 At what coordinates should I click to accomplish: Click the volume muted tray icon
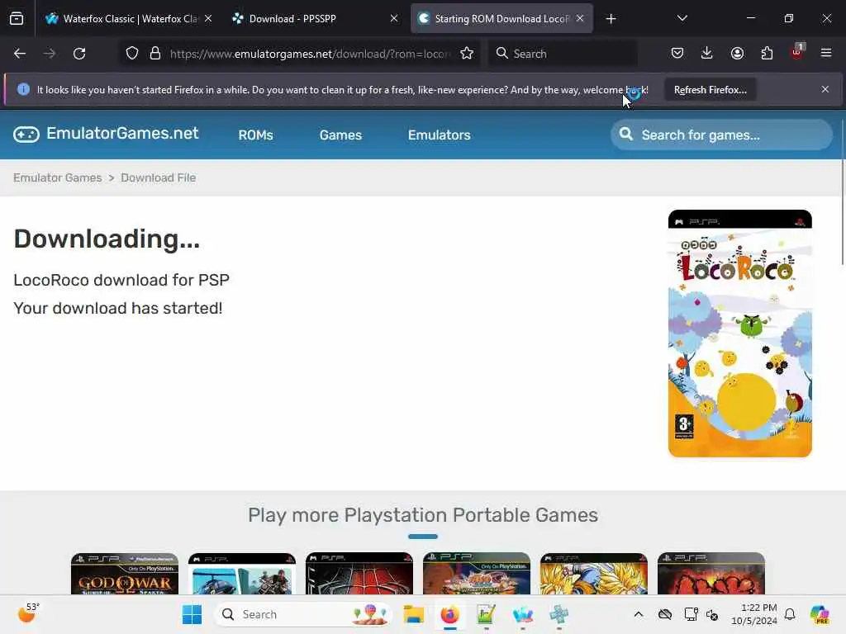[x=712, y=614]
